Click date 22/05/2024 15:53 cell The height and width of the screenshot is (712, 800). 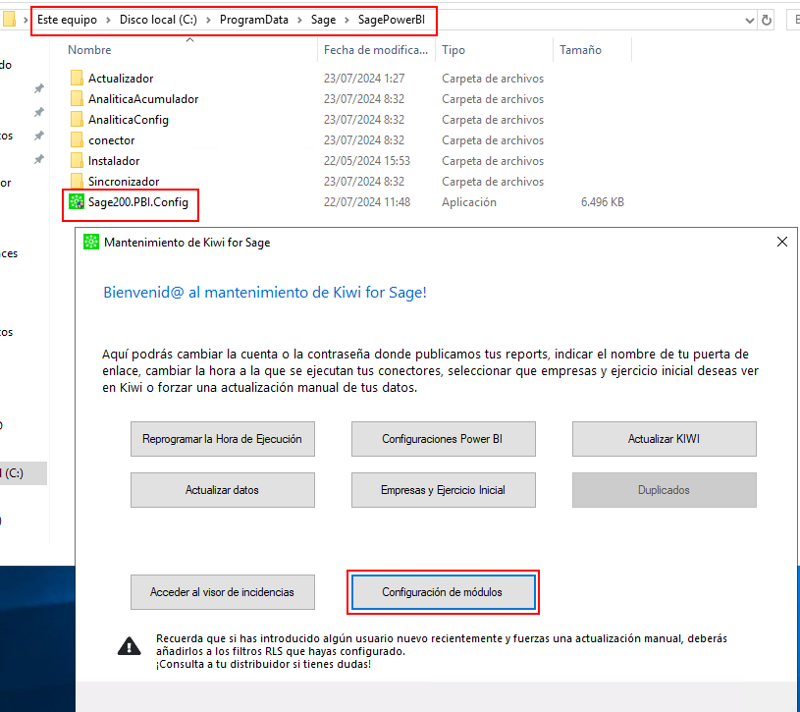pos(367,161)
